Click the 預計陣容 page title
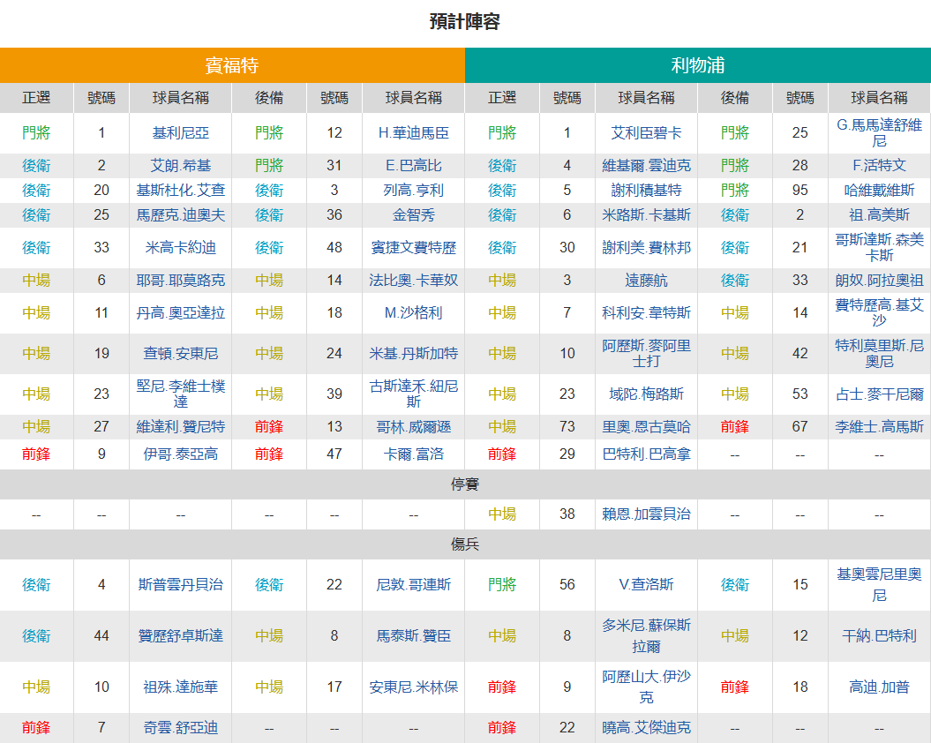 (465, 21)
